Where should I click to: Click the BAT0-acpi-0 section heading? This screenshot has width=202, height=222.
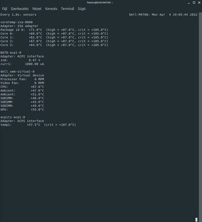[x=11, y=53]
